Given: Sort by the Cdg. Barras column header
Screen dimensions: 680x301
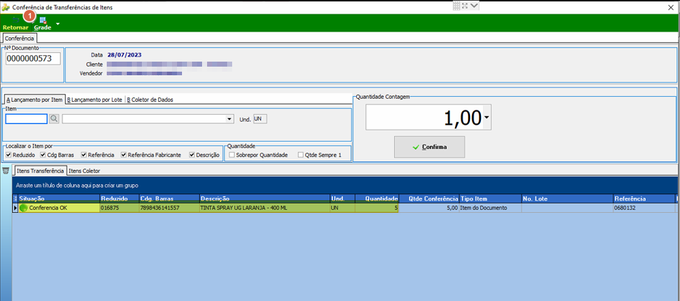Looking at the screenshot, I should coord(169,199).
